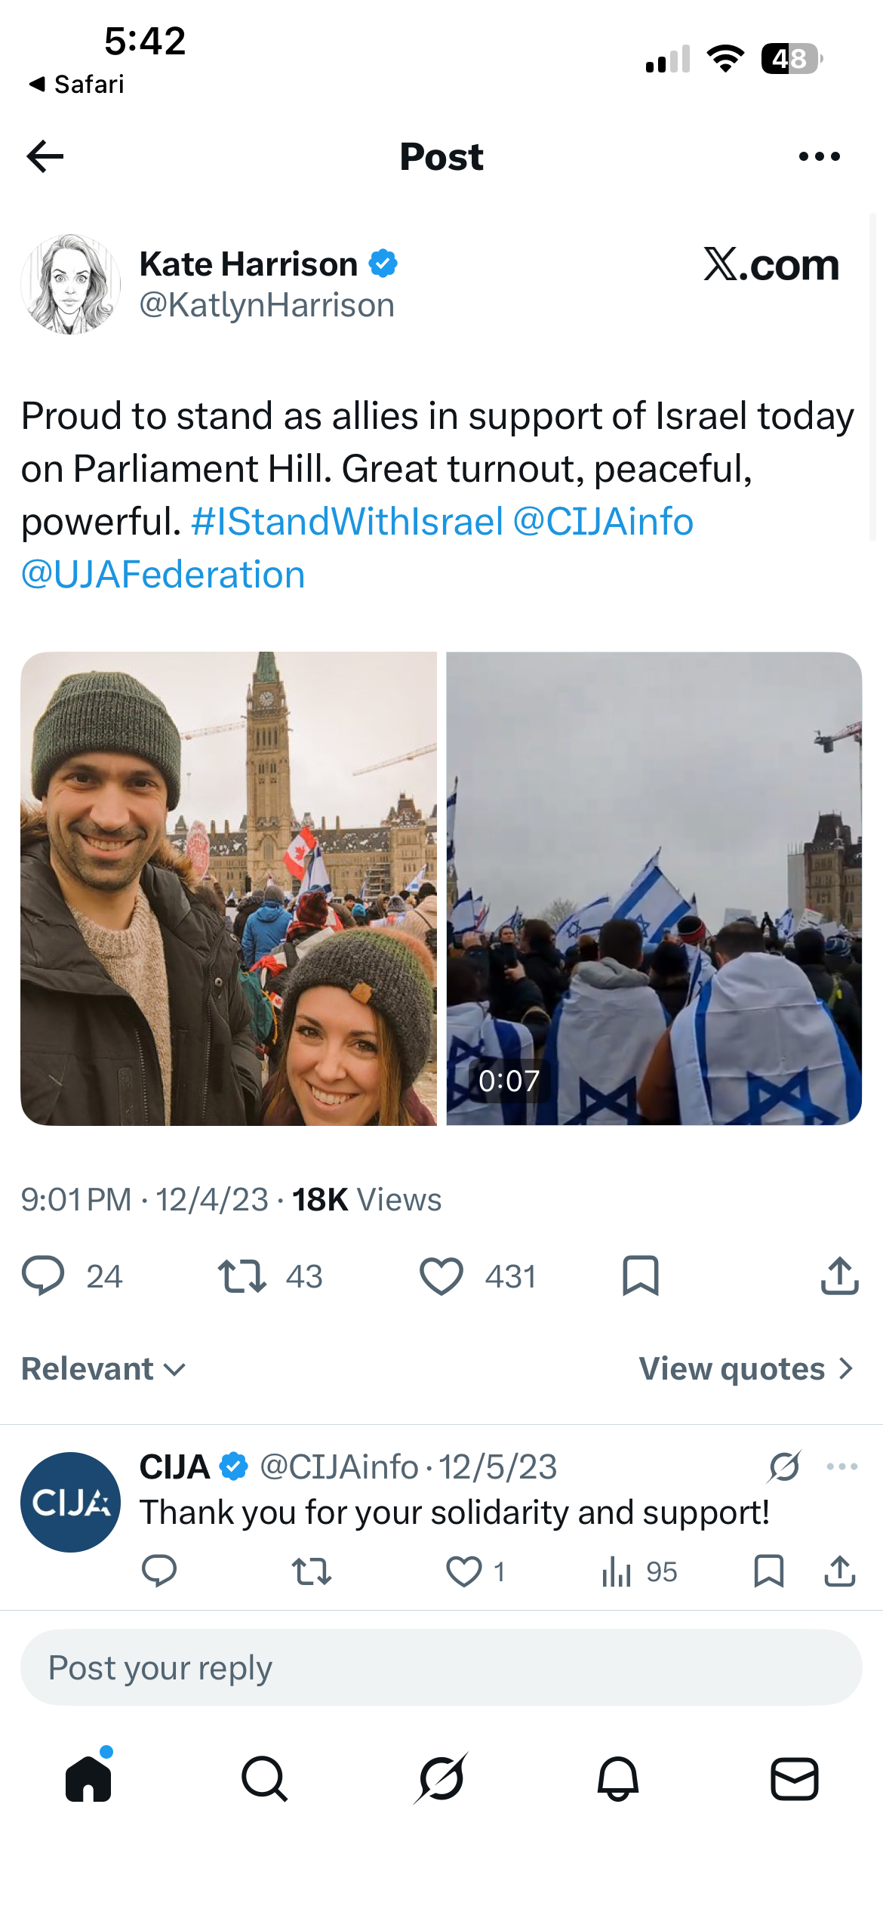This screenshot has width=883, height=1912.
Task: Tap the reply bubble on main post
Action: click(x=43, y=1276)
